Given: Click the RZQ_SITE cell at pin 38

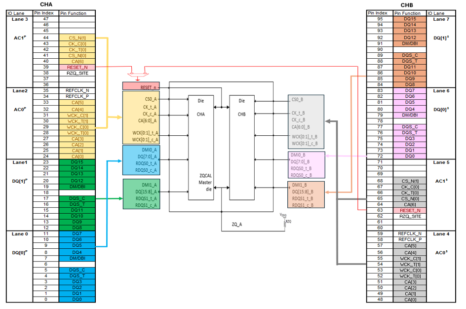Looking at the screenshot, I should pos(77,73).
